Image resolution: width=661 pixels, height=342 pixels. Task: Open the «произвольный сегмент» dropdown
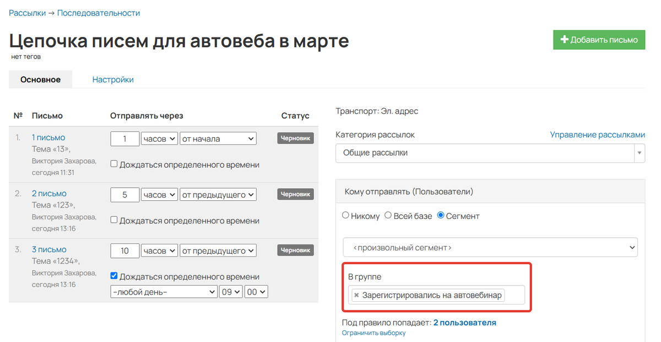(490, 247)
